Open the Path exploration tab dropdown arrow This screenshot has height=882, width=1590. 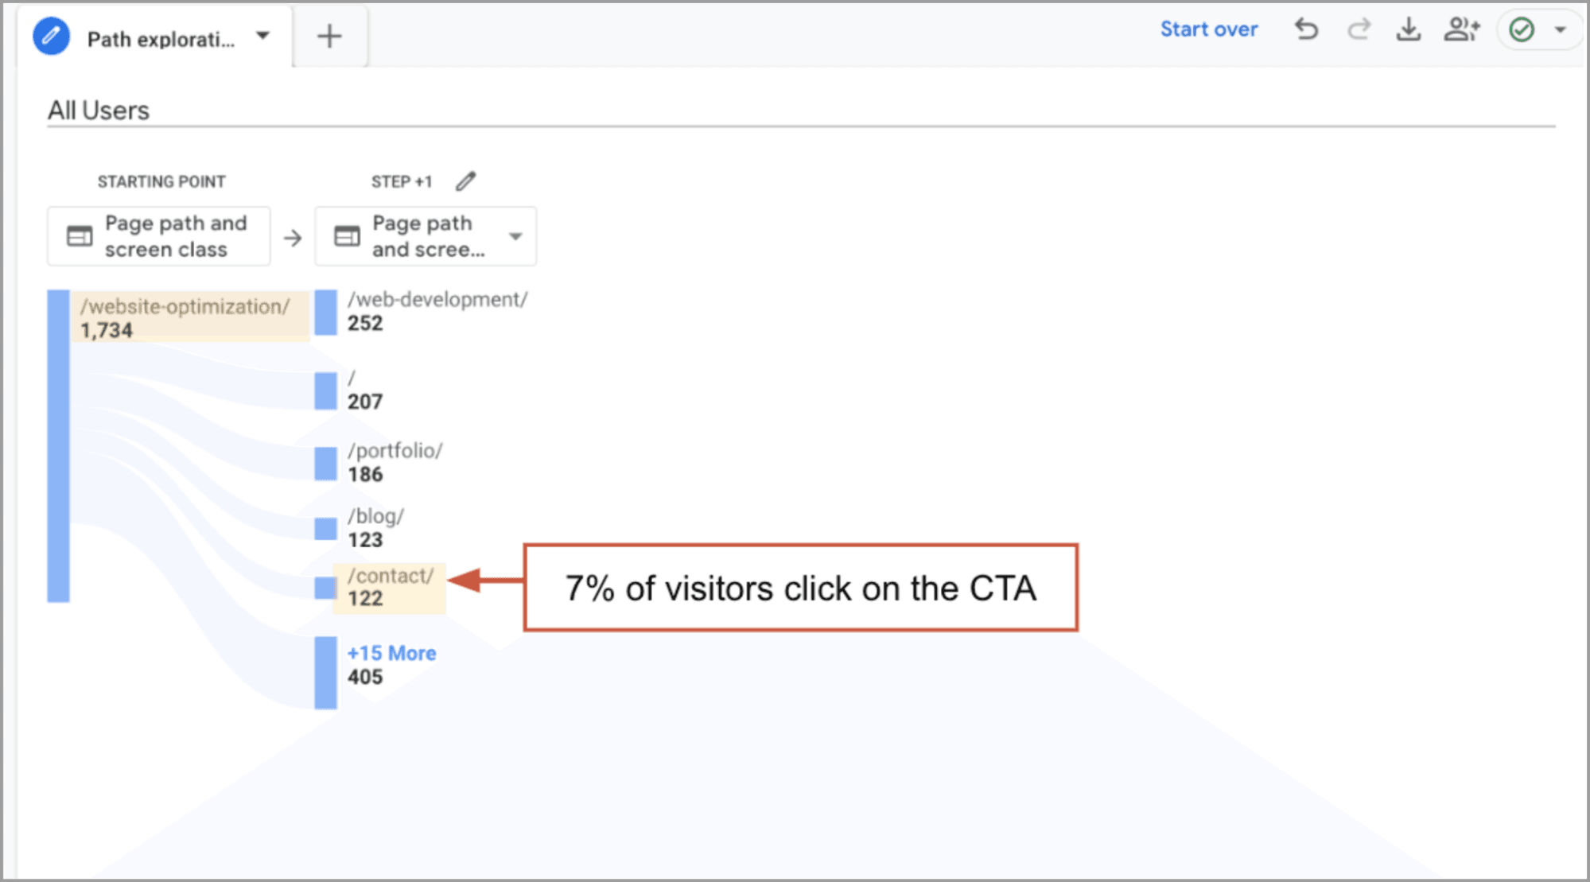coord(263,36)
